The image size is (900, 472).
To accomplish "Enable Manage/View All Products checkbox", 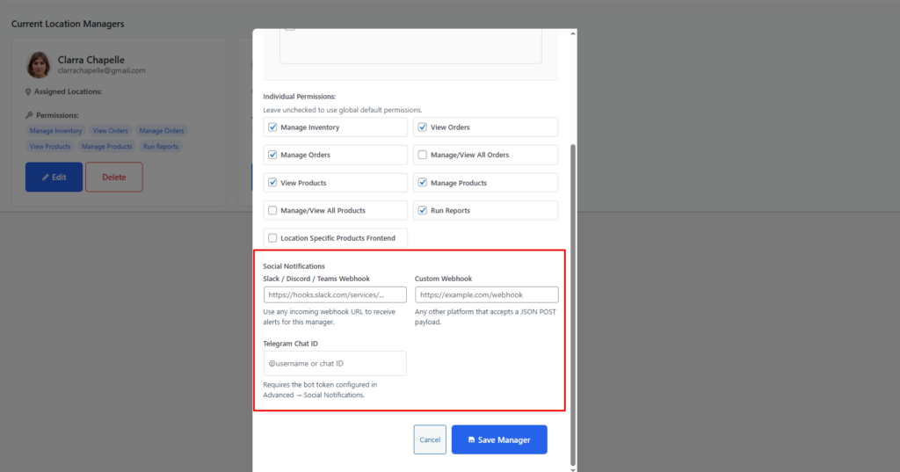I will [272, 211].
